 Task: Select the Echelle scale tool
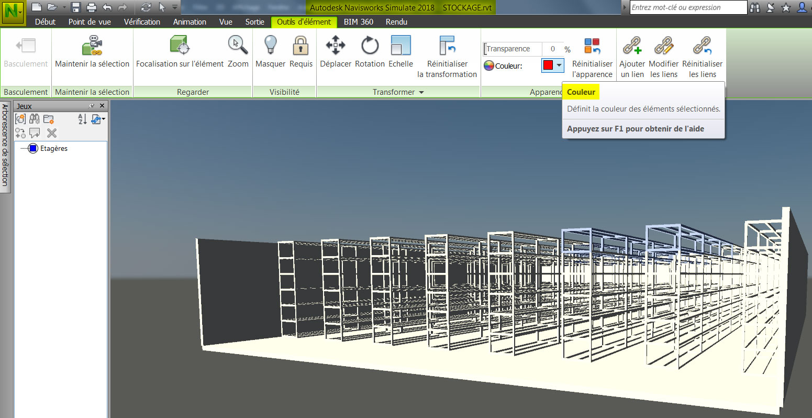[401, 51]
